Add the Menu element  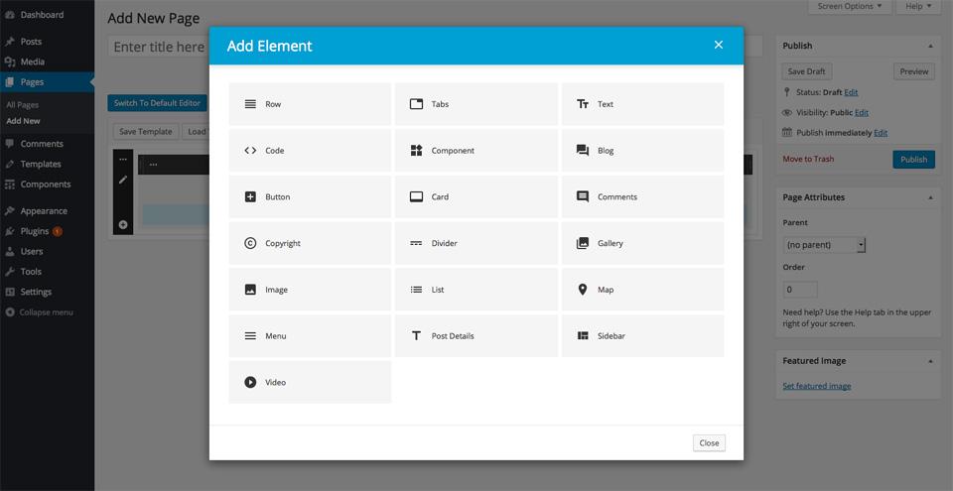310,335
